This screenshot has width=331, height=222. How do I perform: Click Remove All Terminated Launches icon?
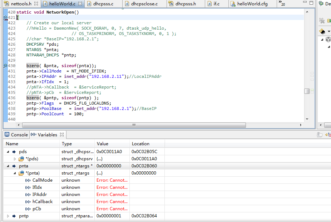coord(322,21)
